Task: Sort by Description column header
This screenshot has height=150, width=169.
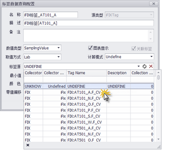Action: click(119, 73)
